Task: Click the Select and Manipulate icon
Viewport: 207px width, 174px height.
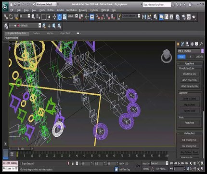Action: pyautogui.click(x=87, y=17)
